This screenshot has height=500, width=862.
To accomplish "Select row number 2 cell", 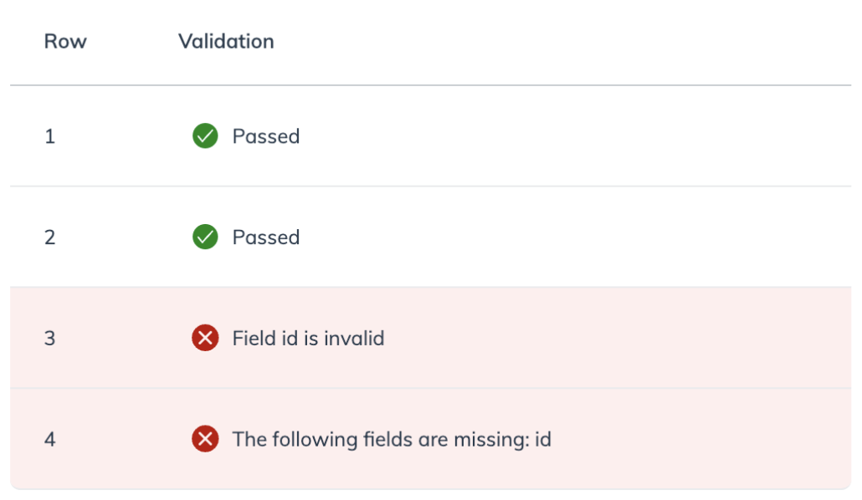I will point(50,237).
